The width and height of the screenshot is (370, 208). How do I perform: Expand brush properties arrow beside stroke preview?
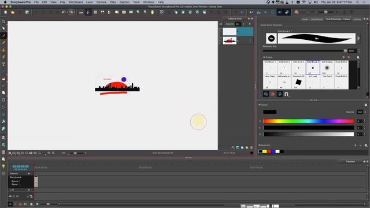(358, 39)
